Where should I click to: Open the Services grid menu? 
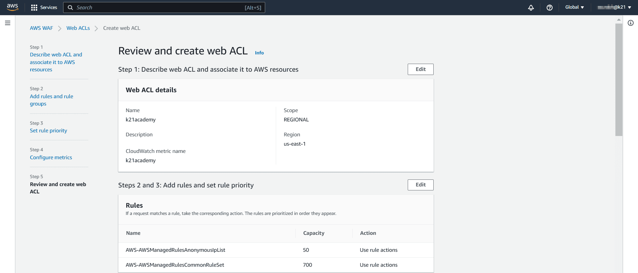tap(44, 7)
